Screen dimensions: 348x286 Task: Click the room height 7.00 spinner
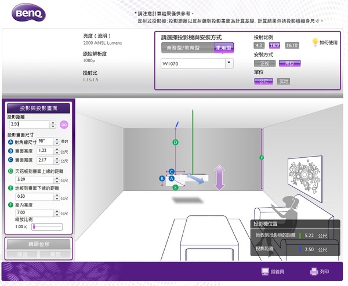(x=57, y=213)
